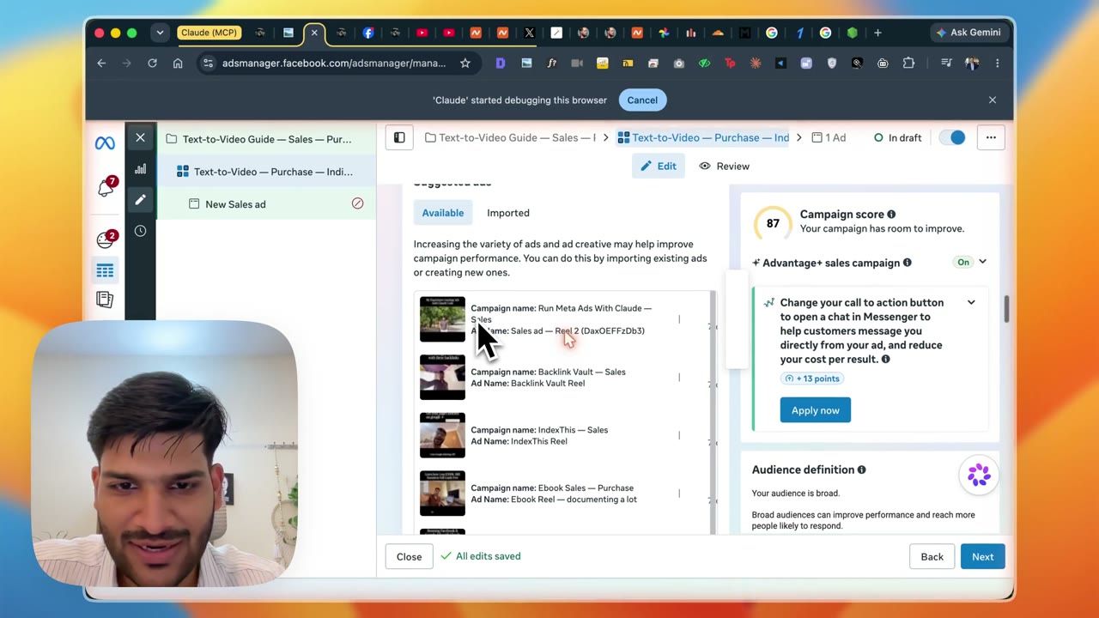Click the 'All edits saved' status text
1099x618 pixels.
coord(481,556)
